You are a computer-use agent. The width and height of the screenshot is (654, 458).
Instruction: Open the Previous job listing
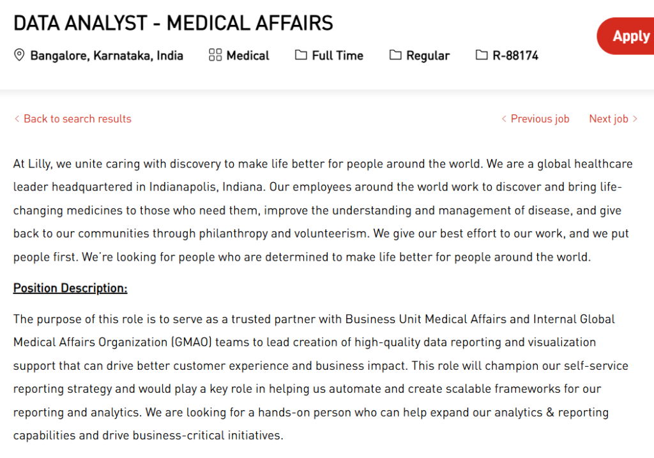(540, 119)
